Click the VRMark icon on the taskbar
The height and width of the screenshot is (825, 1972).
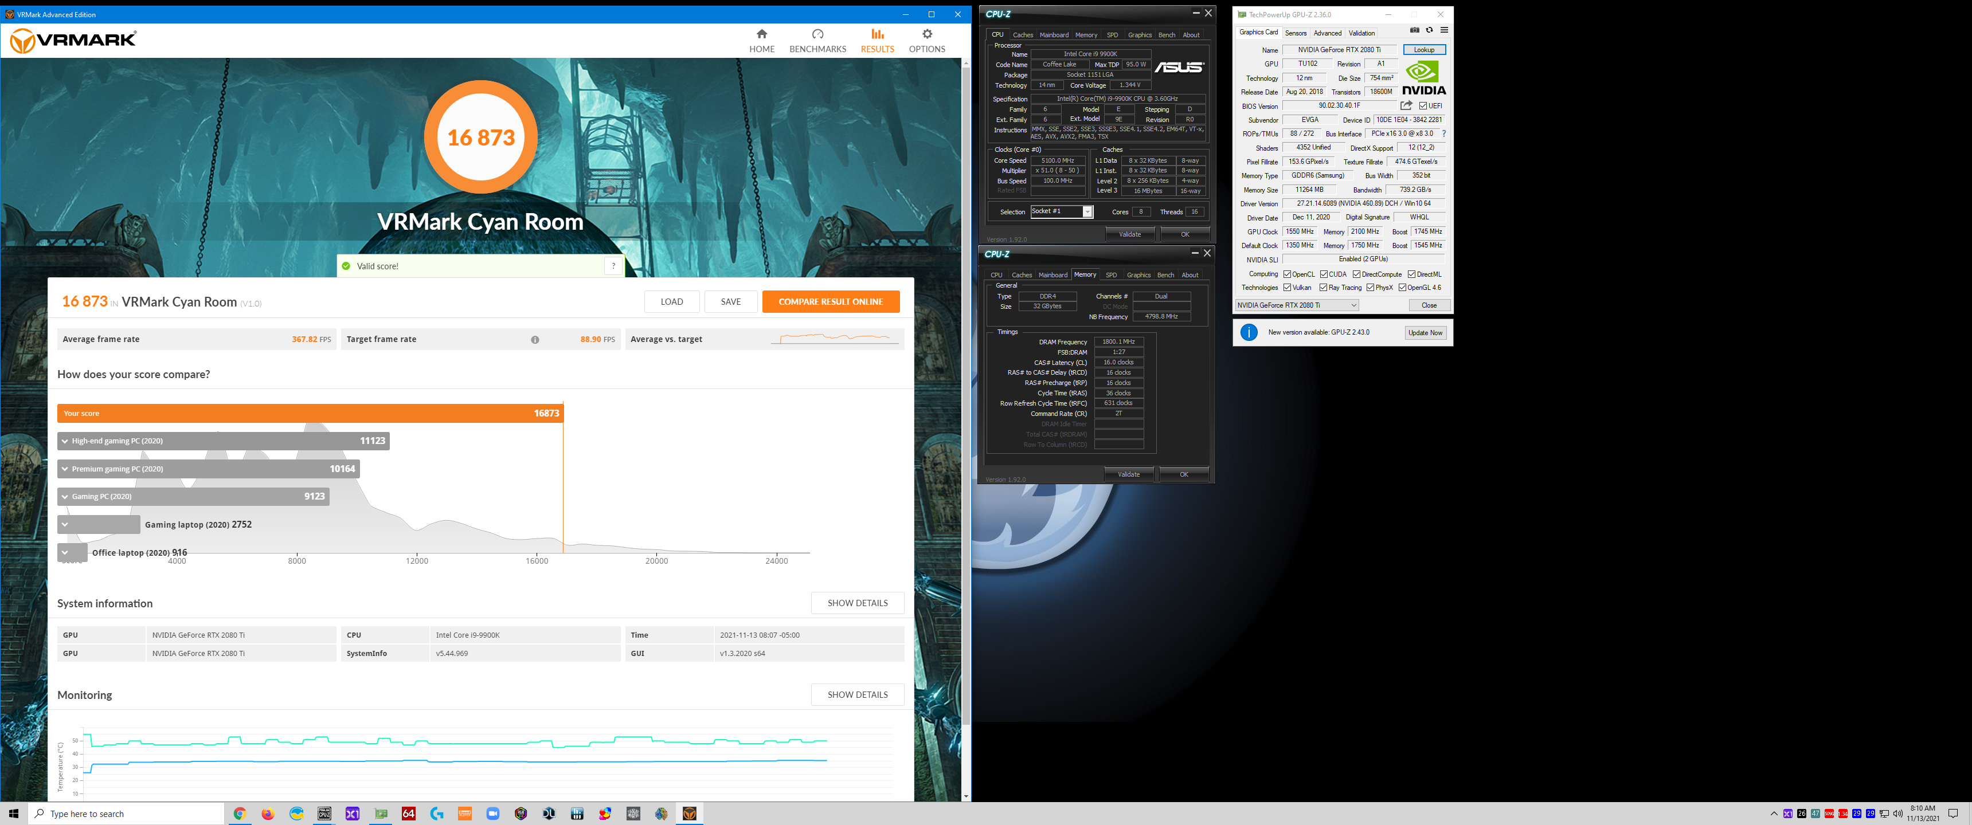pyautogui.click(x=690, y=814)
